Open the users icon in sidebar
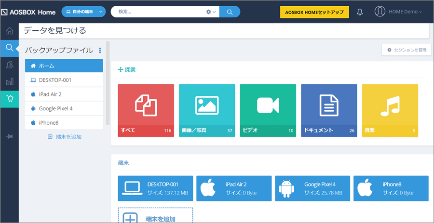 (10, 65)
